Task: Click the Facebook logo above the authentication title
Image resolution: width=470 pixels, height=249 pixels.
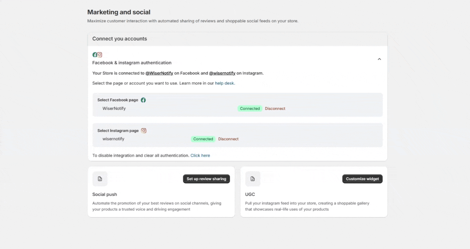Action: coord(95,55)
